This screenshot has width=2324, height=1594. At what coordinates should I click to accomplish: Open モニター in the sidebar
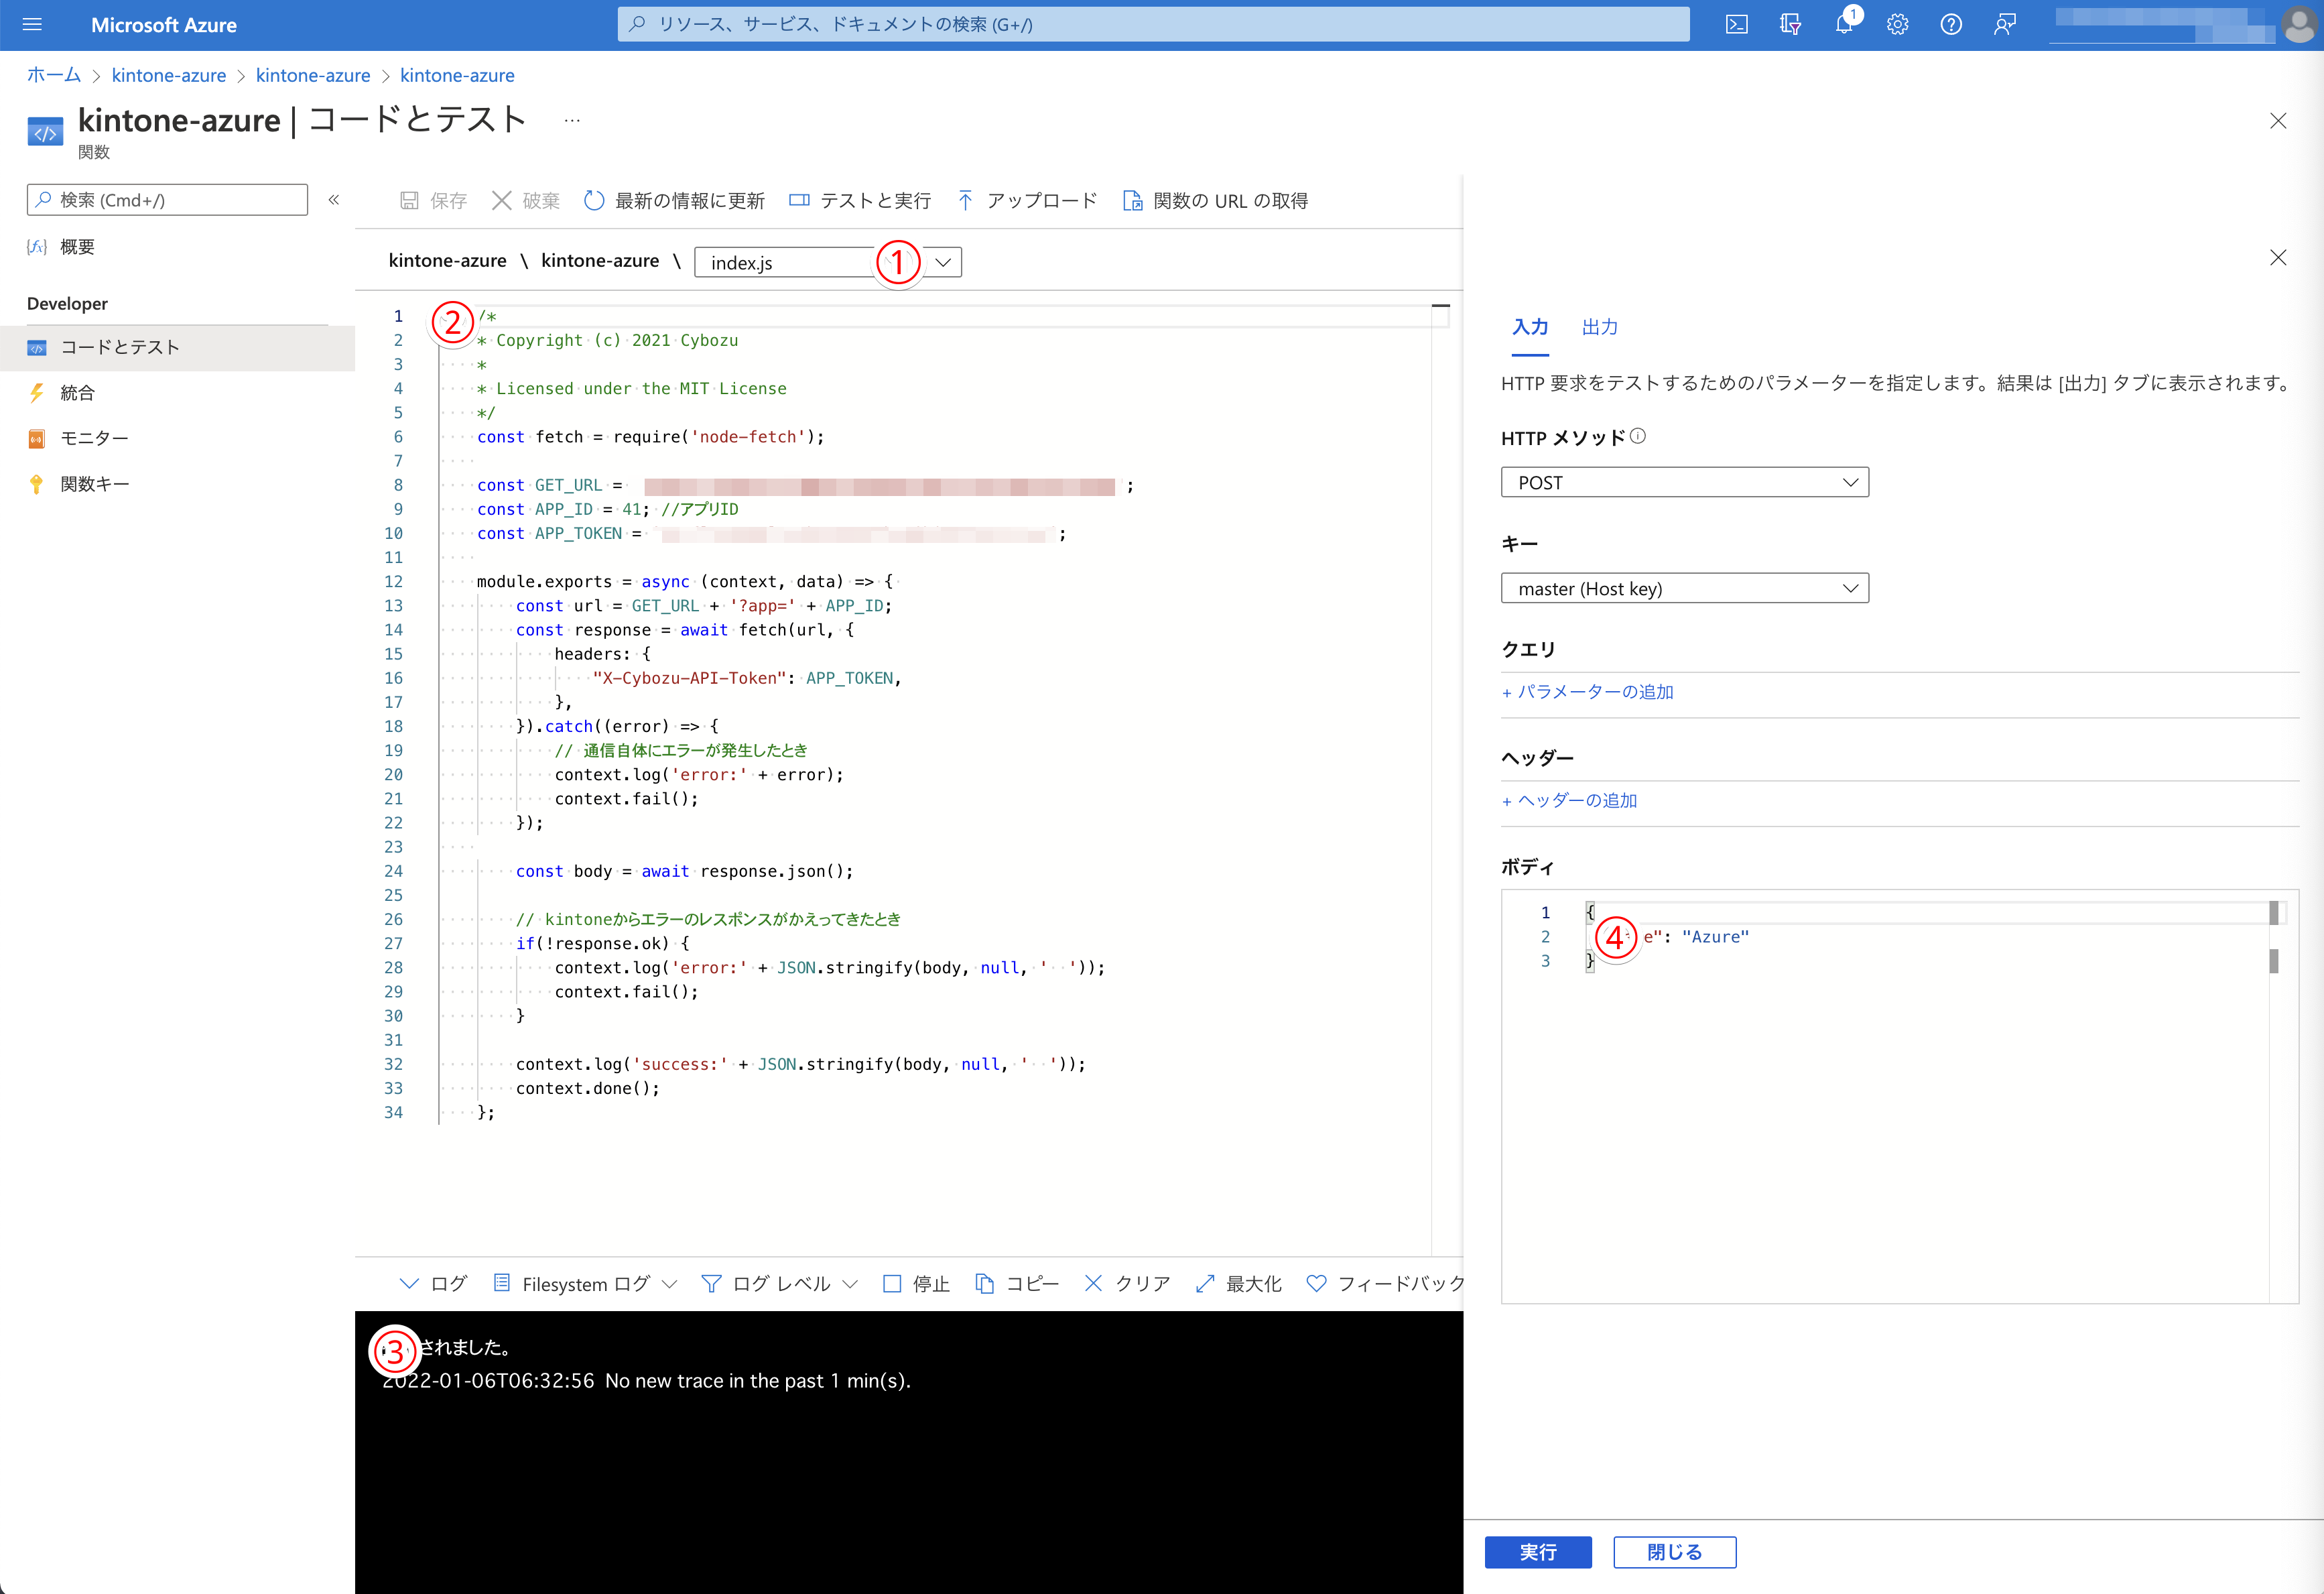[94, 438]
